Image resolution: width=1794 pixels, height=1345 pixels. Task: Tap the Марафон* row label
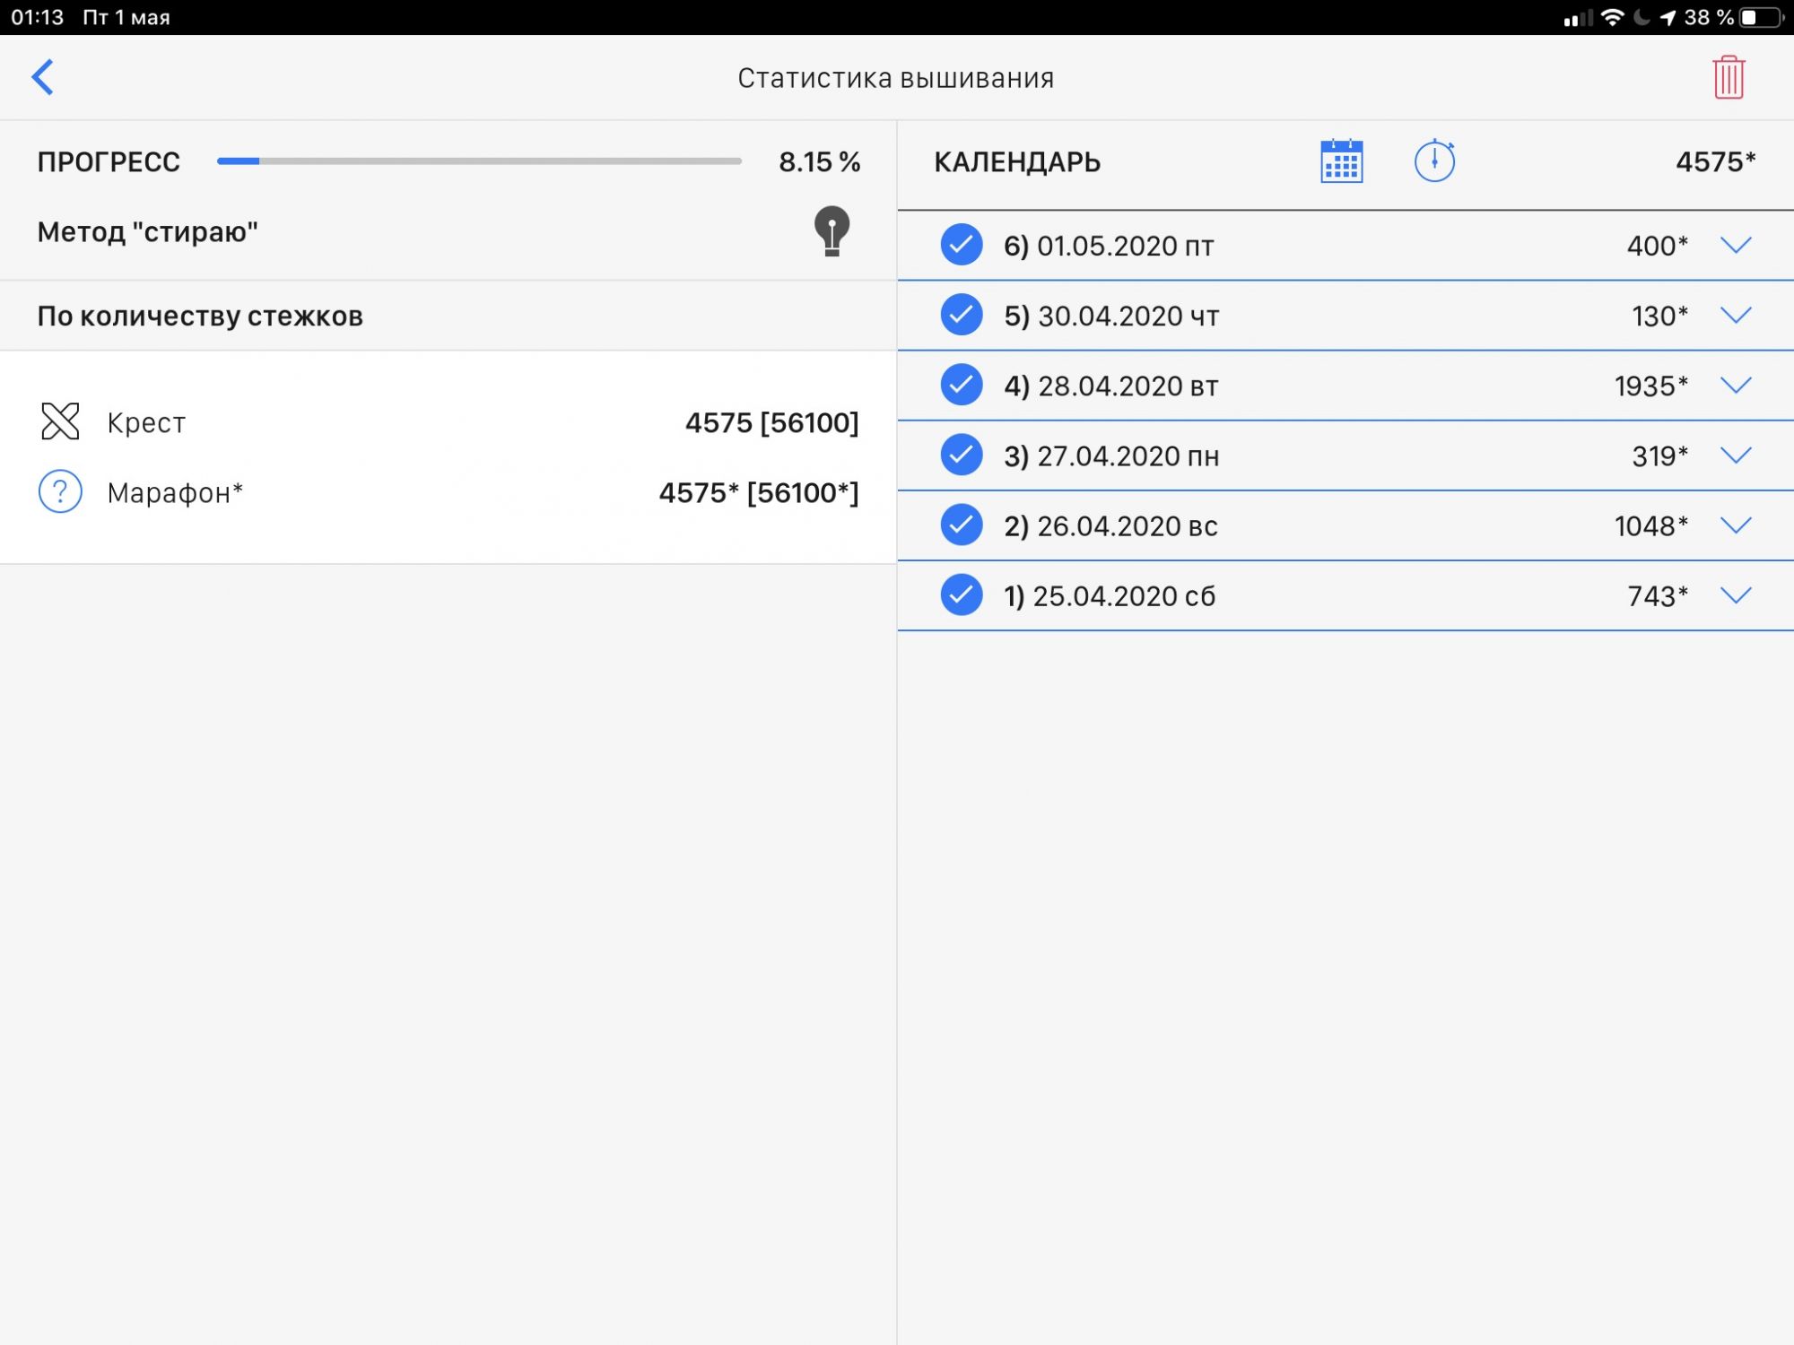(x=175, y=492)
